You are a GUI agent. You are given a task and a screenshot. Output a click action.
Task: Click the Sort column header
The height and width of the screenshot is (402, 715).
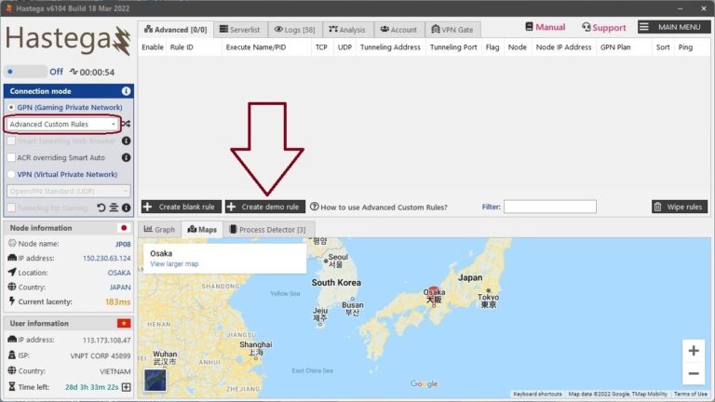(663, 47)
